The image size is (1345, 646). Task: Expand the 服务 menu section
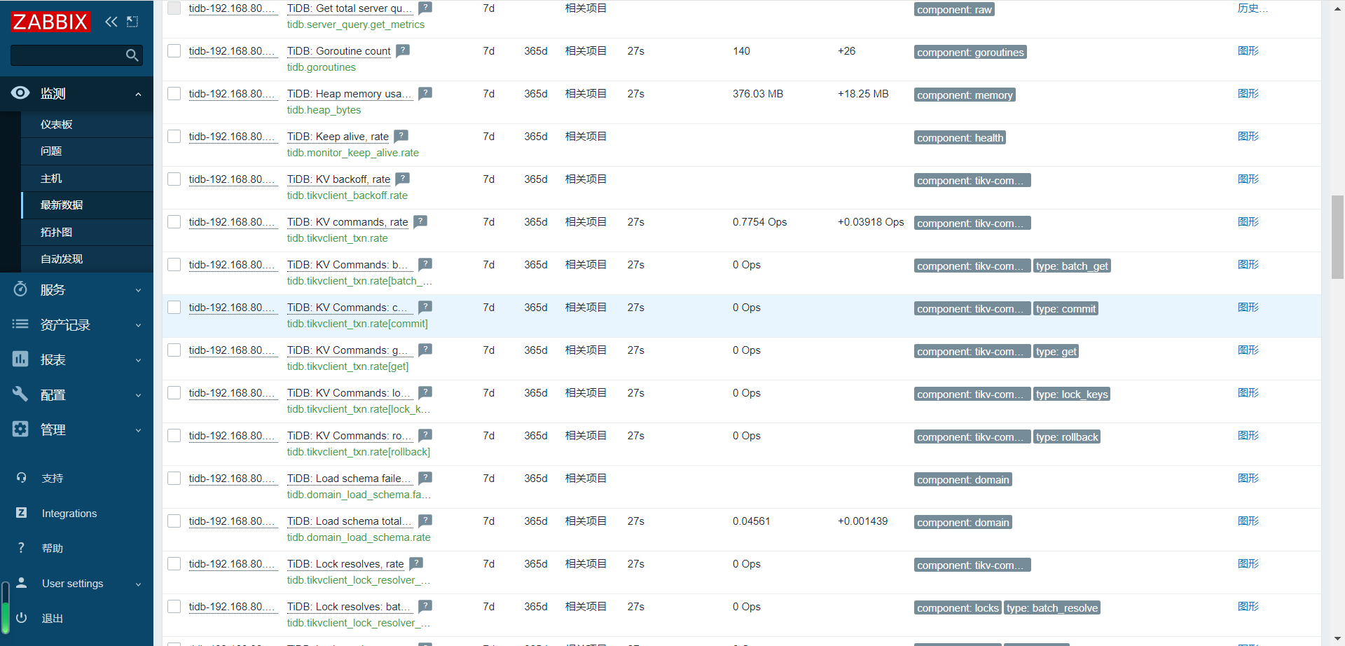pyautogui.click(x=138, y=290)
